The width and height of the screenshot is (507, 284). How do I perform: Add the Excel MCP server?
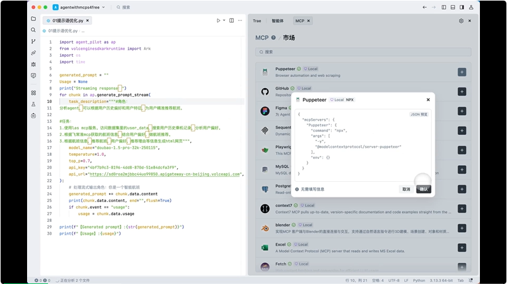[x=461, y=248]
